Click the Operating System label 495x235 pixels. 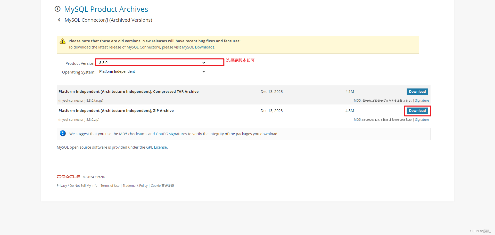[x=79, y=72]
